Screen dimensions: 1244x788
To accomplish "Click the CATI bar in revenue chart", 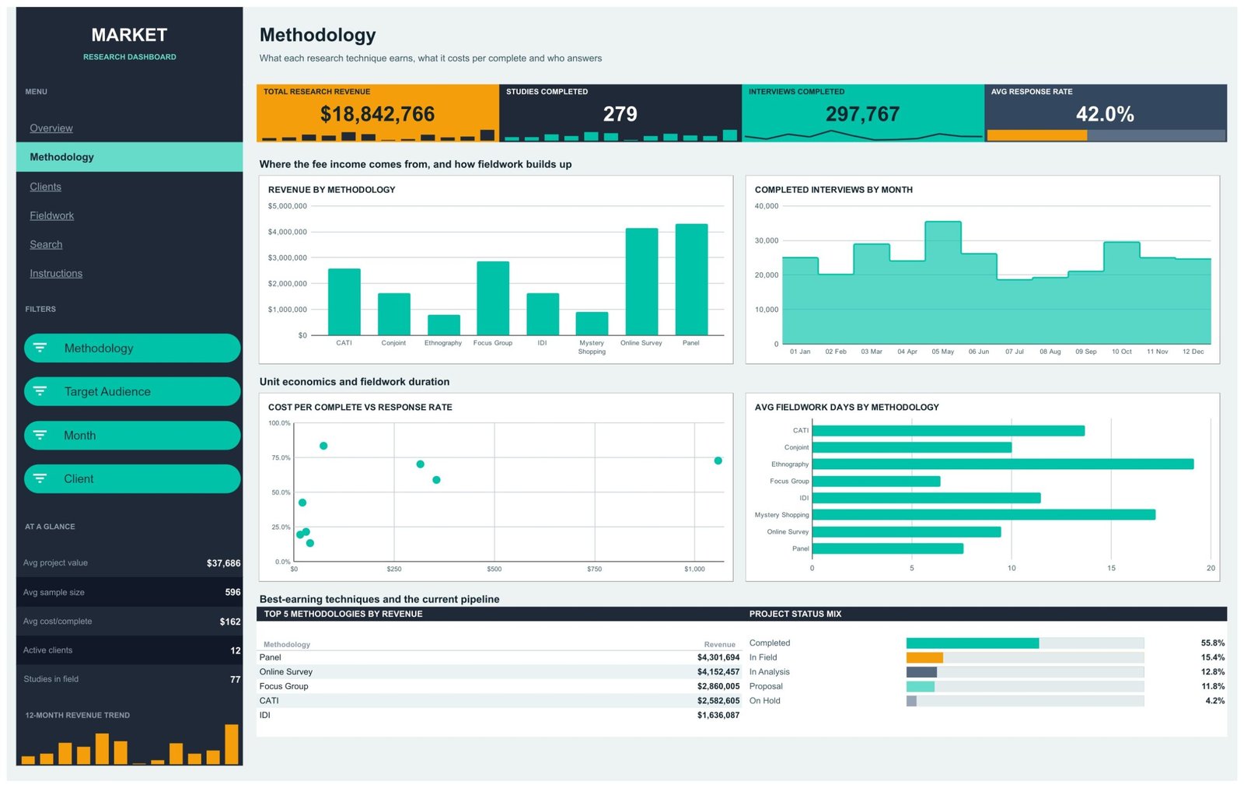I will (344, 302).
